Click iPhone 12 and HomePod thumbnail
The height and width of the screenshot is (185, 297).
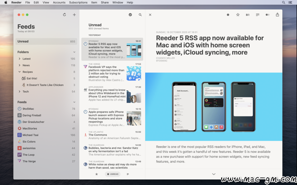(x=134, y=97)
